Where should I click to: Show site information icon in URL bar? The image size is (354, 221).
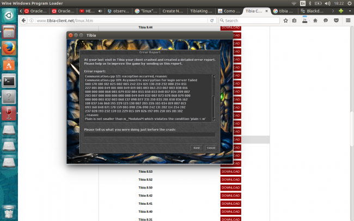click(32, 21)
